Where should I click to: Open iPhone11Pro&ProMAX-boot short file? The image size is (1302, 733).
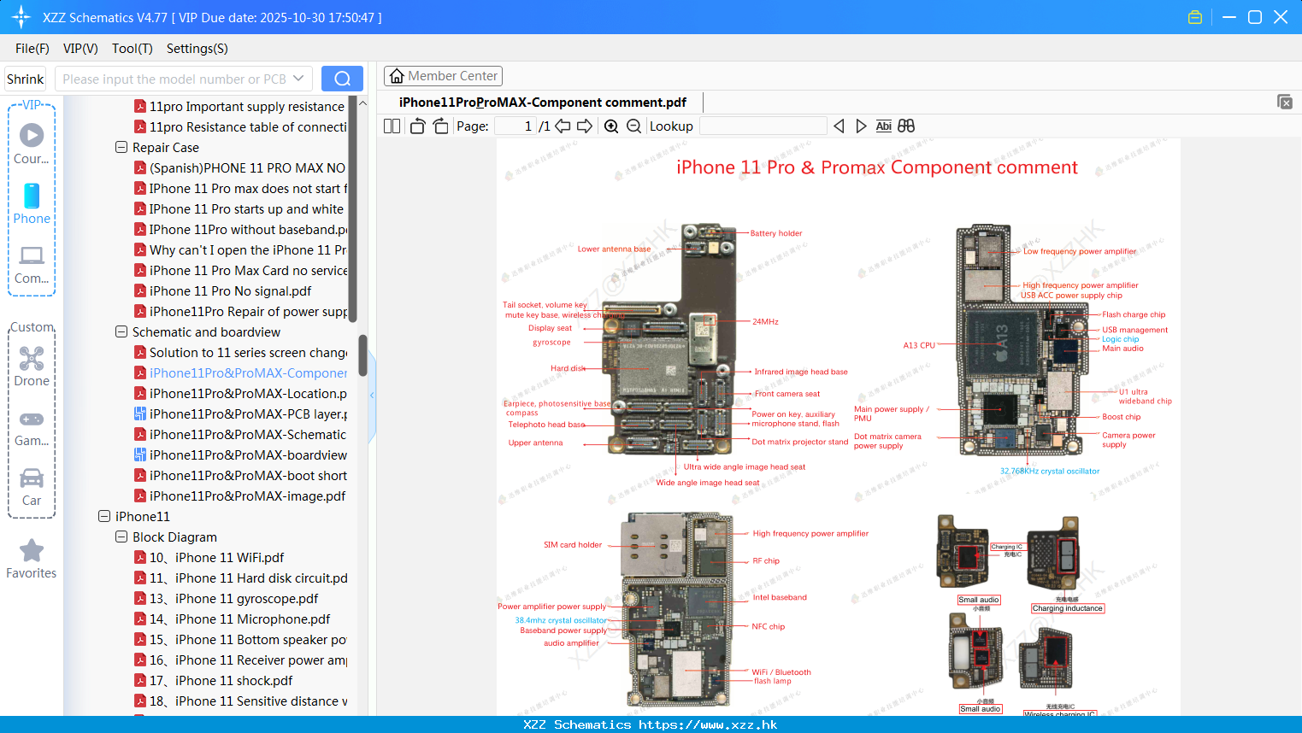click(240, 475)
